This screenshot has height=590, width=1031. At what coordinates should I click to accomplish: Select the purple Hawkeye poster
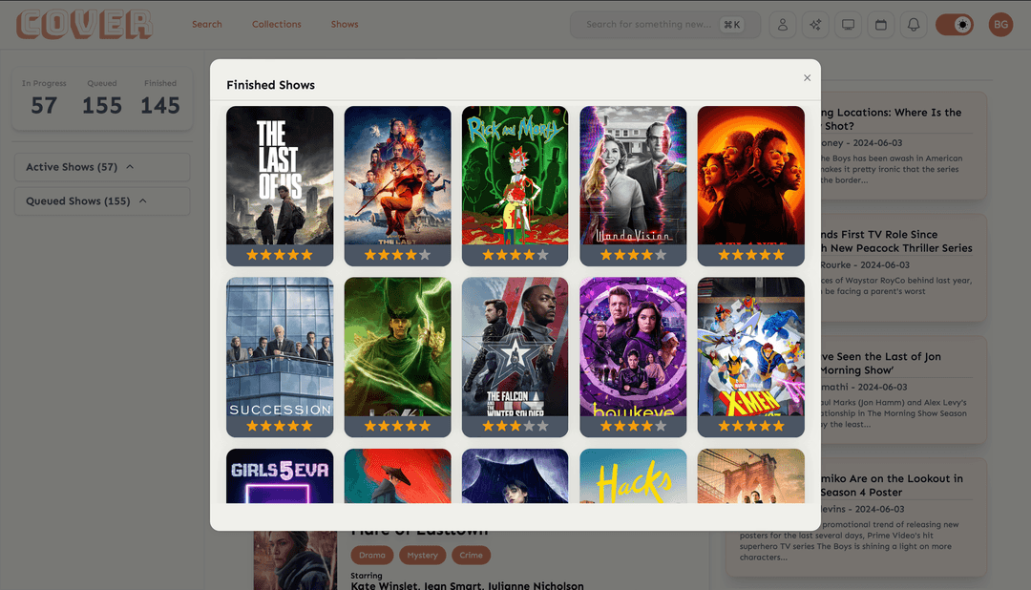[x=633, y=347]
